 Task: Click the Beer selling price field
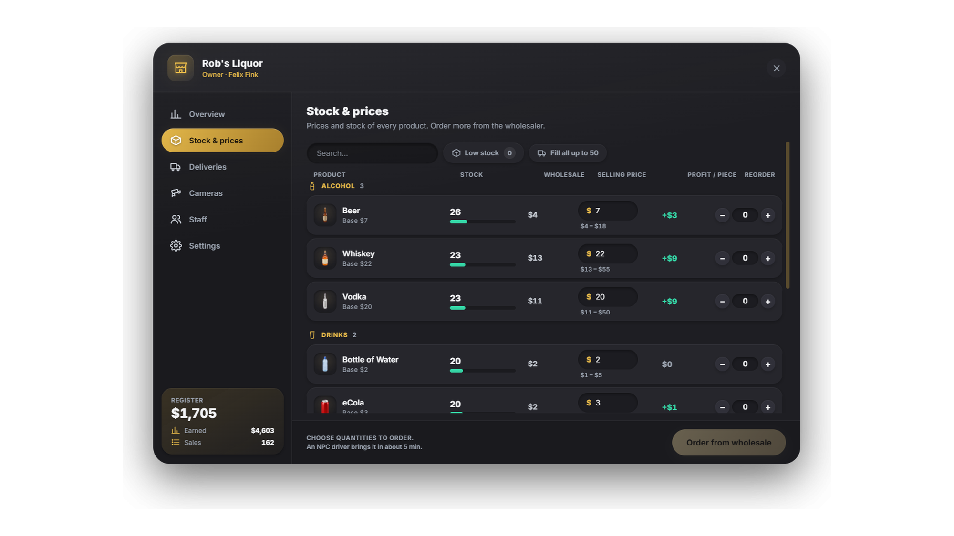(608, 211)
